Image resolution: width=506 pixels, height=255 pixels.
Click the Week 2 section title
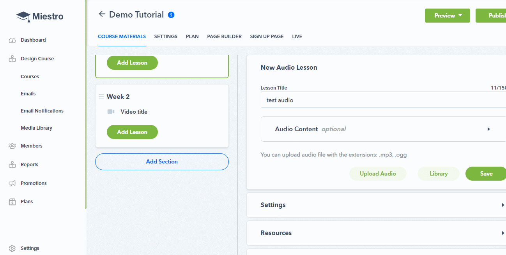click(x=118, y=97)
